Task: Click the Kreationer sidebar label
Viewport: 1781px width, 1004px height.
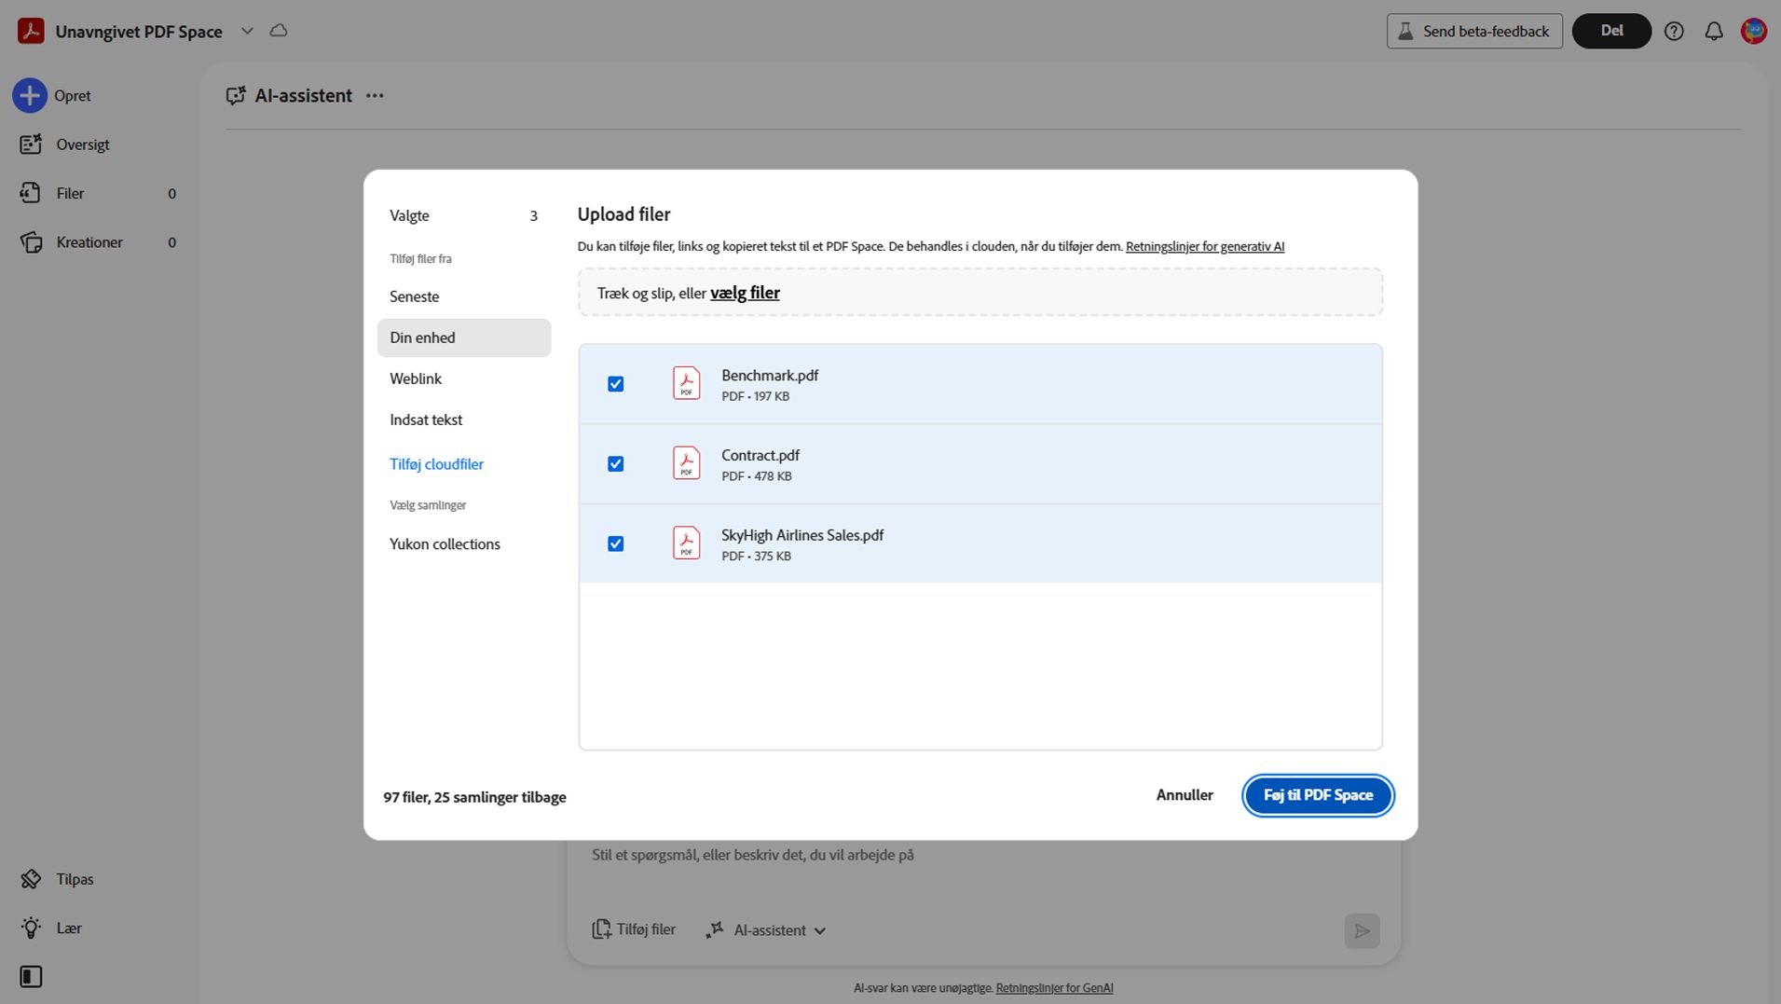Action: (x=89, y=242)
